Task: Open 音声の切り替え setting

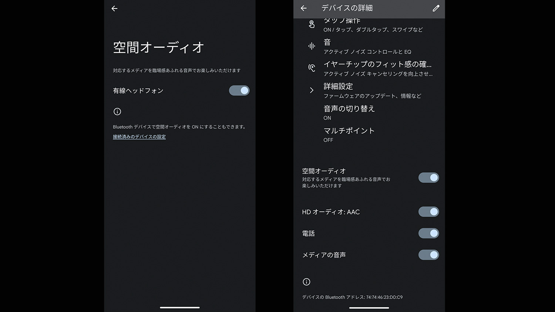Action: 349,113
